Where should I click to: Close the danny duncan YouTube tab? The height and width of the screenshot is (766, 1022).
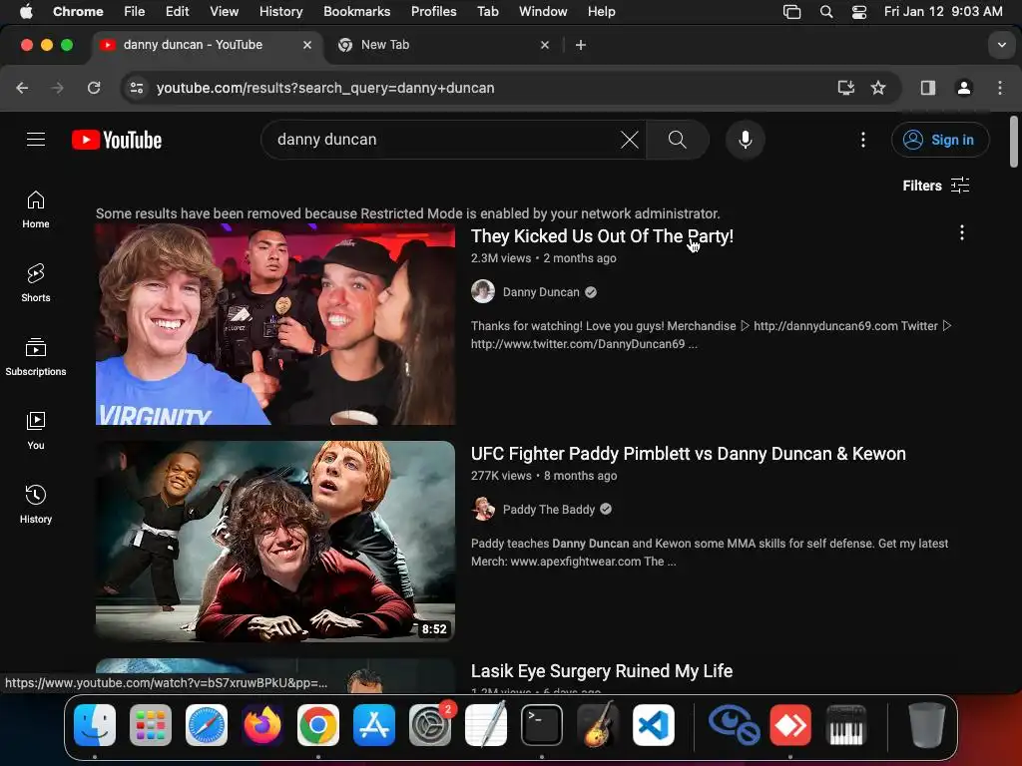pos(307,45)
